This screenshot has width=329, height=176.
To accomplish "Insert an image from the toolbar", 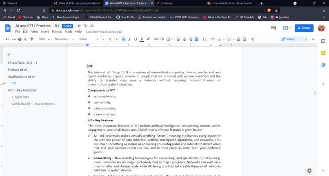I will [x=168, y=39].
